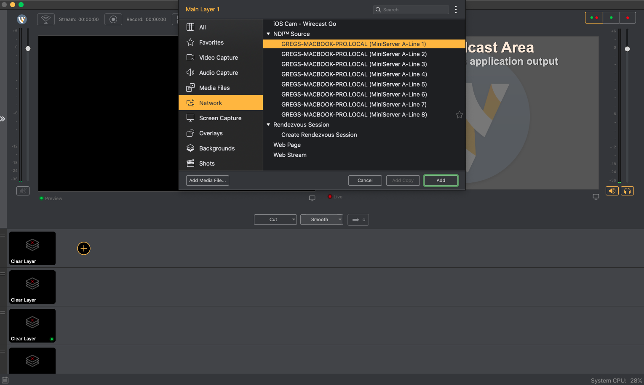Screen dimensions: 644x385
Task: Click the Wirecast logo icon
Action: tap(21, 19)
